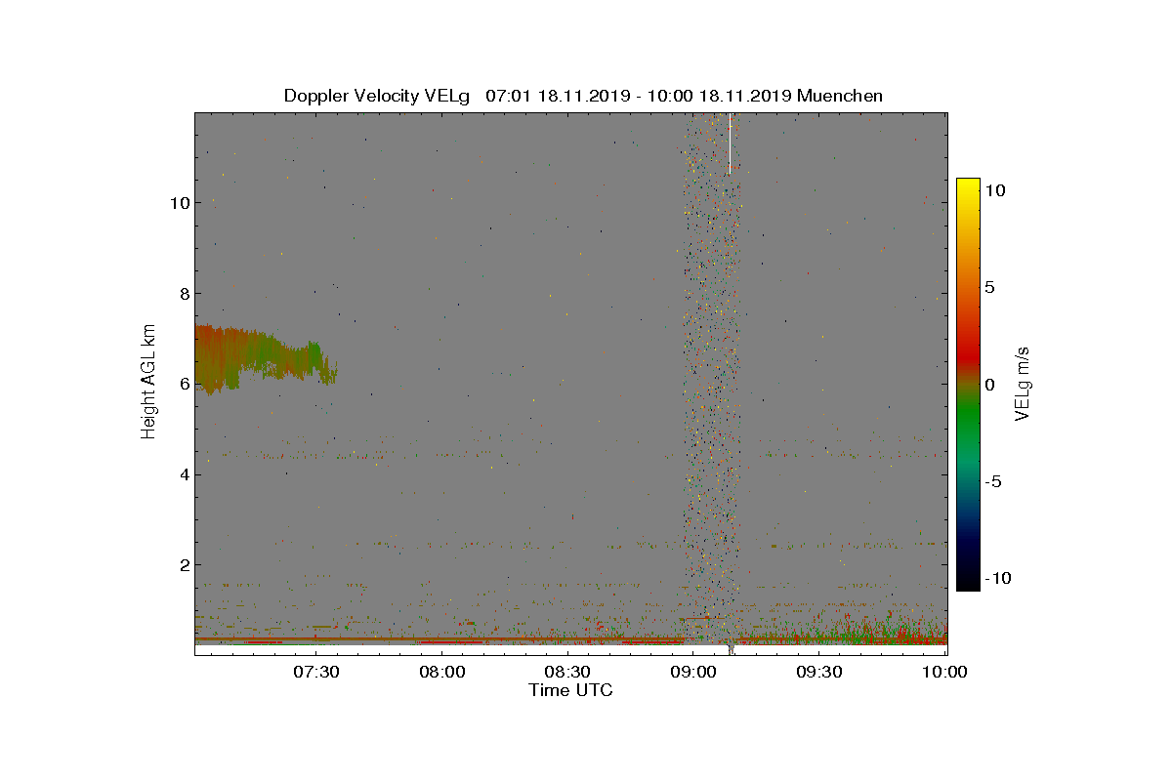This screenshot has height=781, width=1172.
Task: Click the '10:00' time tick label
Action: pyautogui.click(x=944, y=673)
